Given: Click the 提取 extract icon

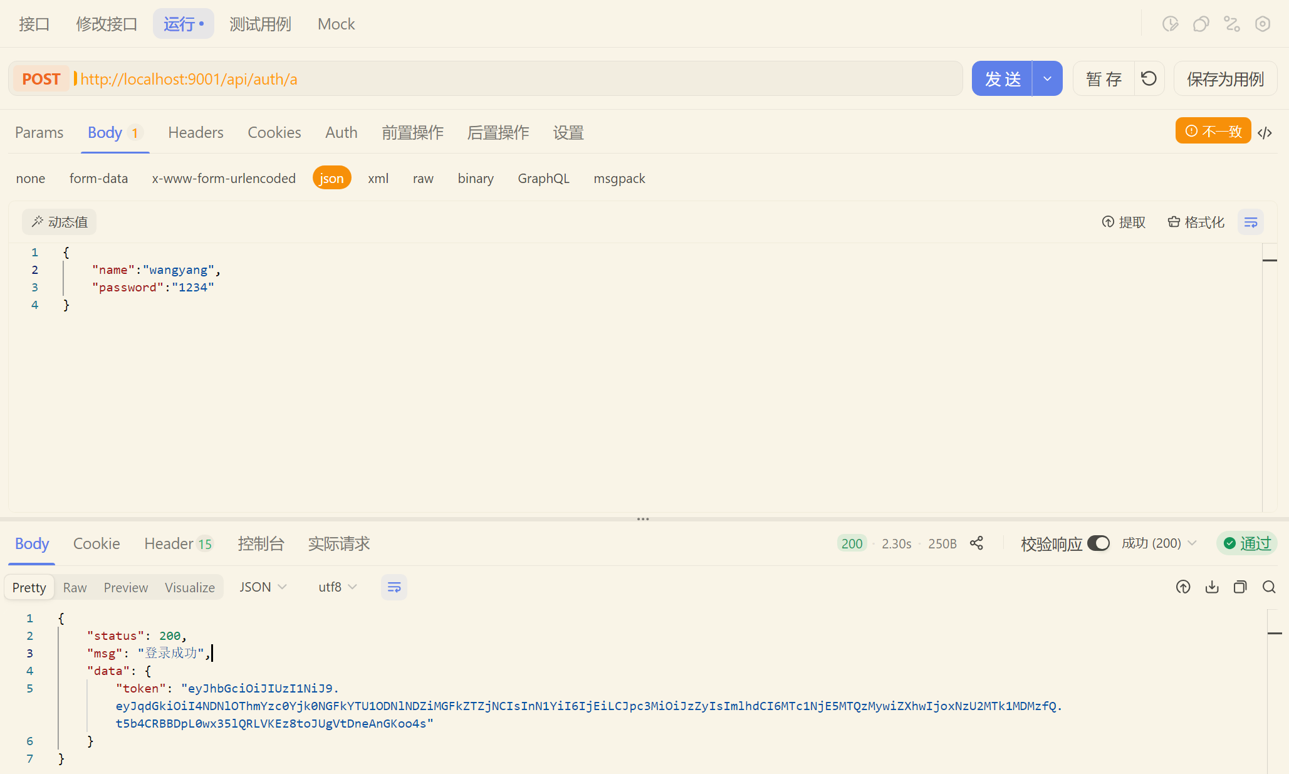Looking at the screenshot, I should pos(1124,222).
